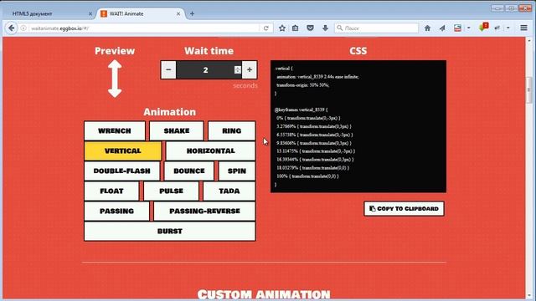This screenshot has width=536, height=301.
Task: Click the address bar URL field
Action: (143, 28)
